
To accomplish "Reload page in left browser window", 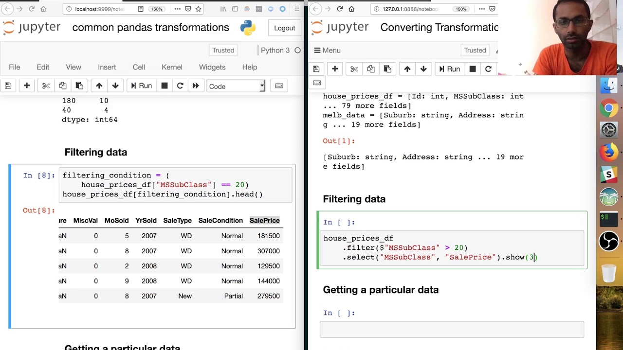I will coord(31,9).
